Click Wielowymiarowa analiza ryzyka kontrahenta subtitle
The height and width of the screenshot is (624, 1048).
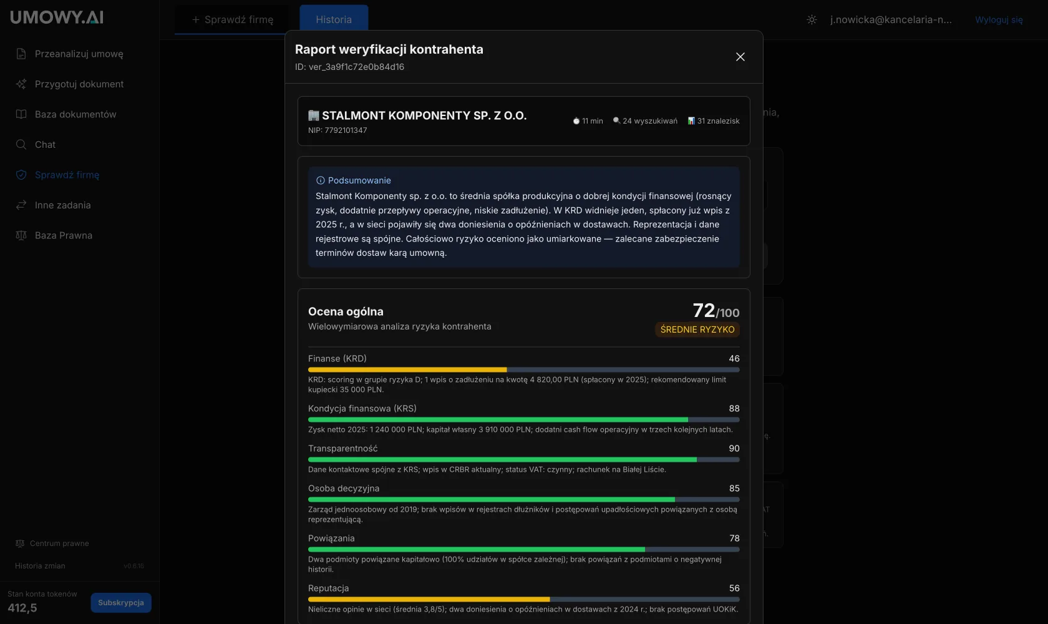click(x=400, y=326)
